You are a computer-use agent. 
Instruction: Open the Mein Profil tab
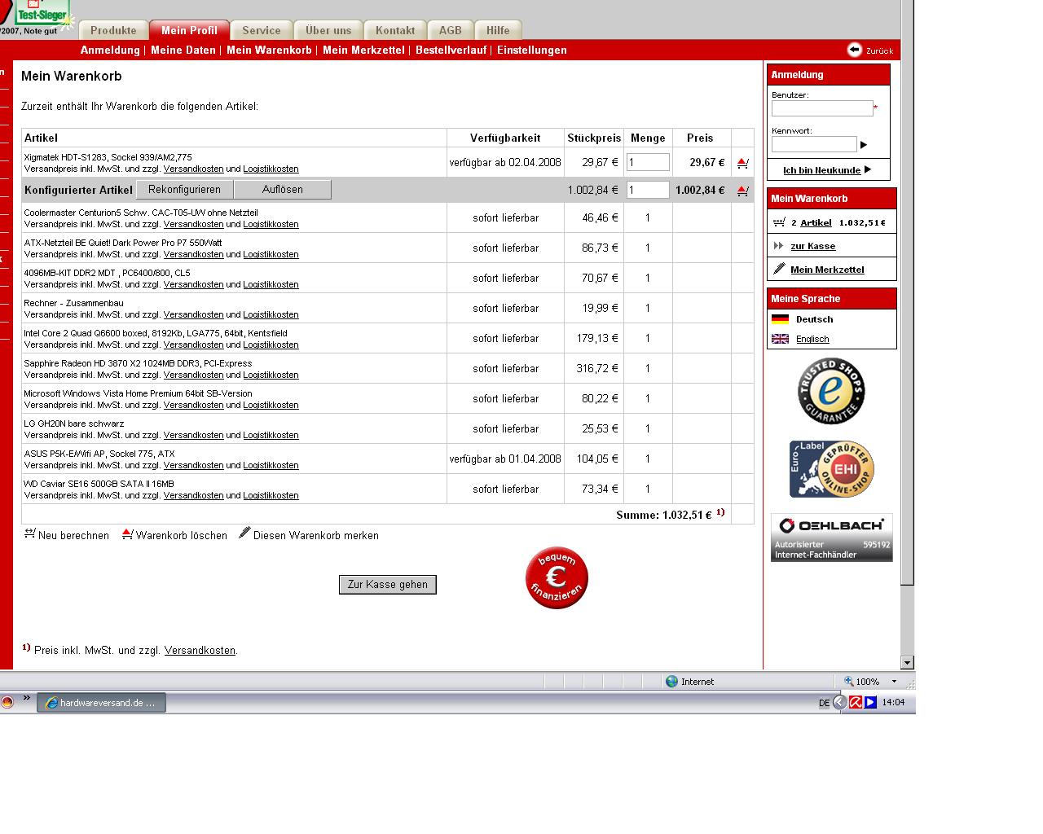189,30
